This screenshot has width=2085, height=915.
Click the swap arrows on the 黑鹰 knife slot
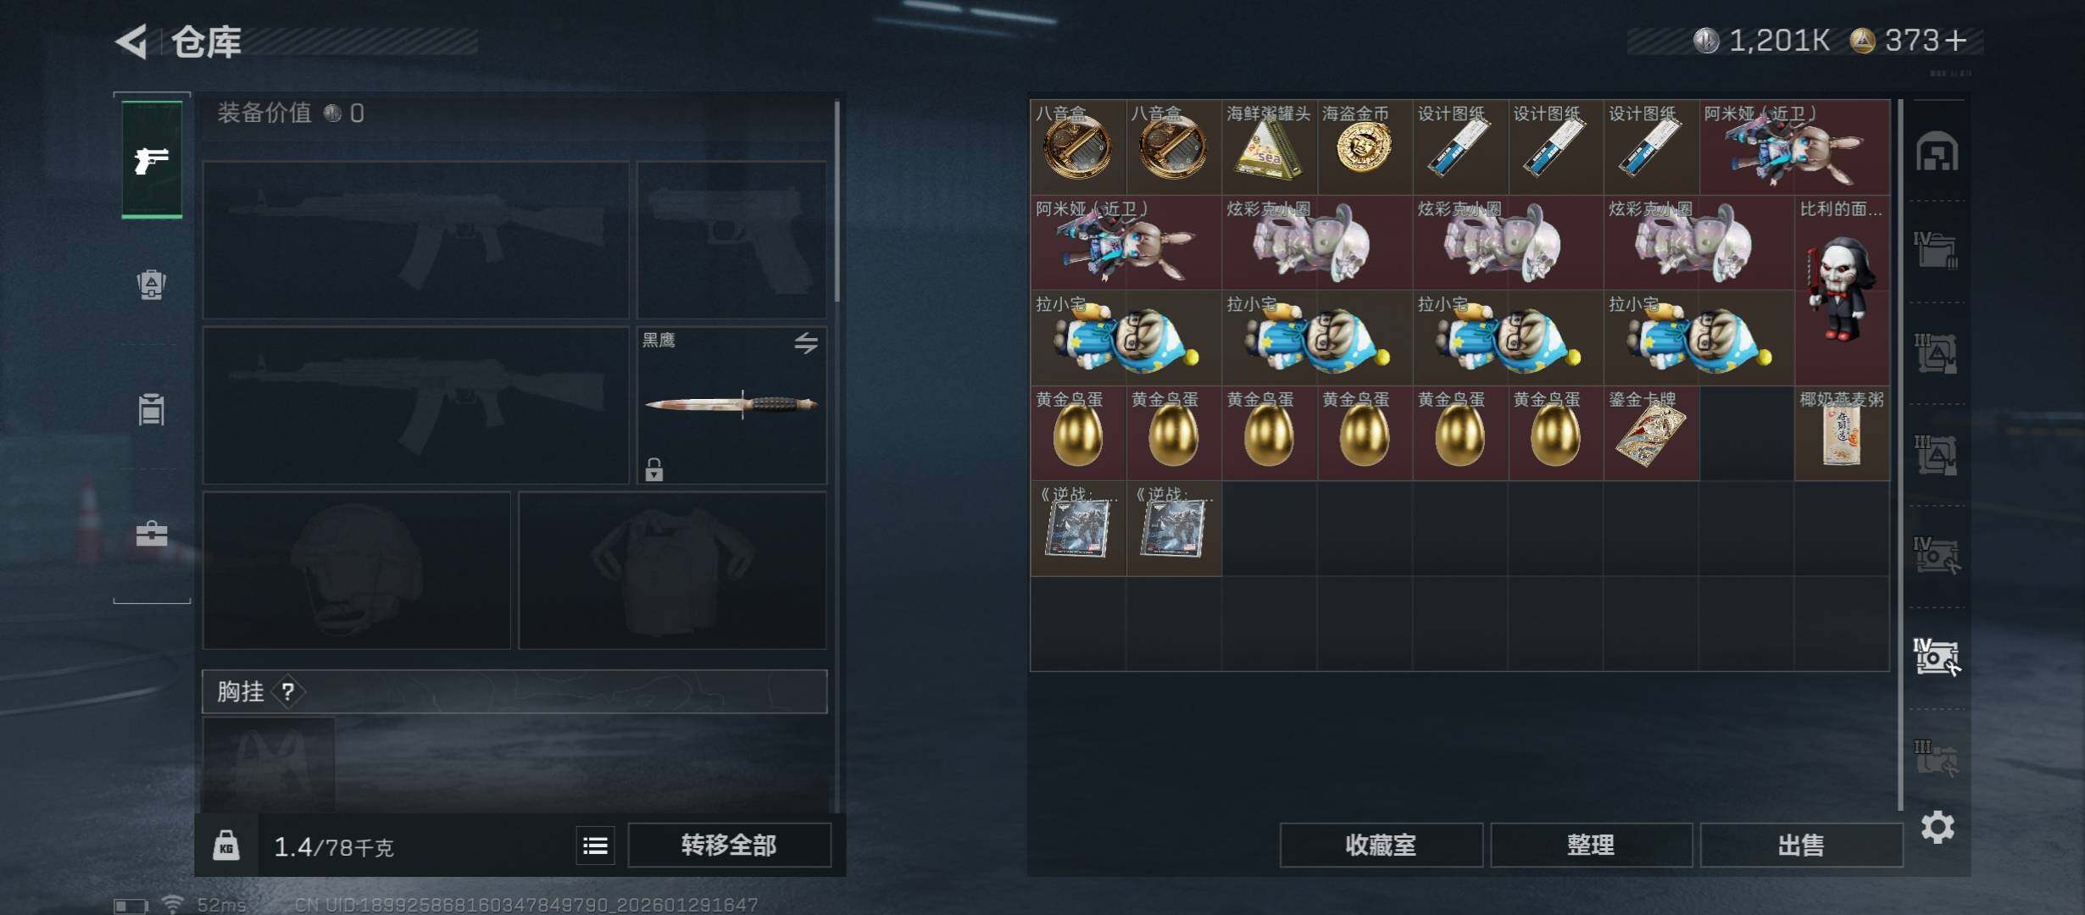pos(806,343)
